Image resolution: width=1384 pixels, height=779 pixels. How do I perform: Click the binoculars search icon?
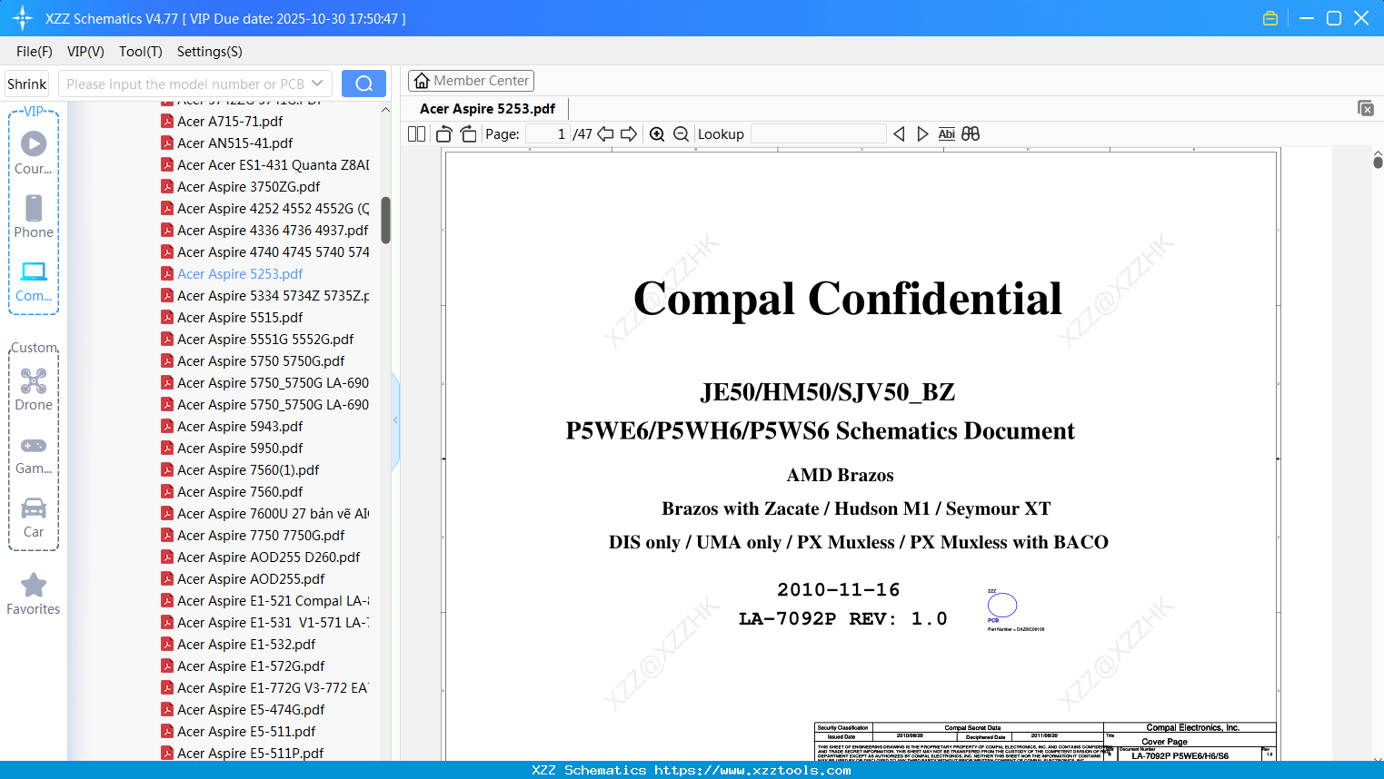(x=971, y=134)
